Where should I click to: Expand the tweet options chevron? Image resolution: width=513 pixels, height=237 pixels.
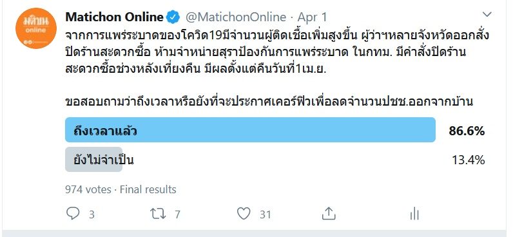[x=487, y=14]
